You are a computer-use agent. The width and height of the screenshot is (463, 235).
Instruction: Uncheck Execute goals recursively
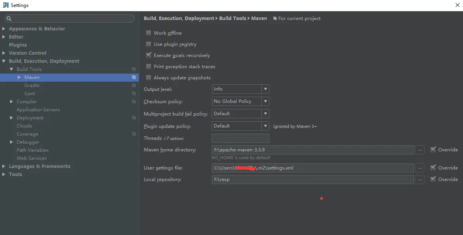tap(148, 55)
